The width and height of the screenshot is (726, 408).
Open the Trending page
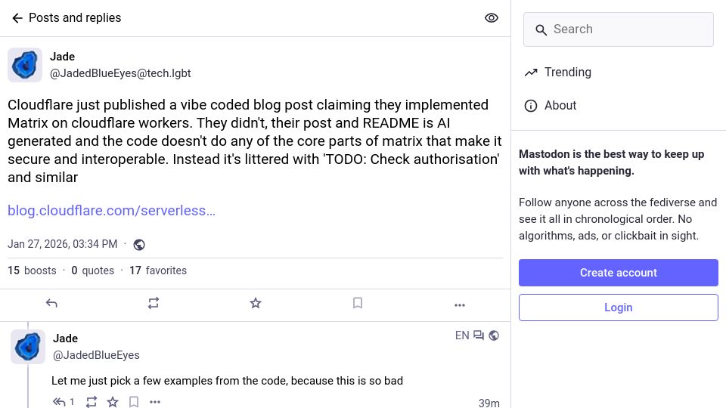coord(557,73)
